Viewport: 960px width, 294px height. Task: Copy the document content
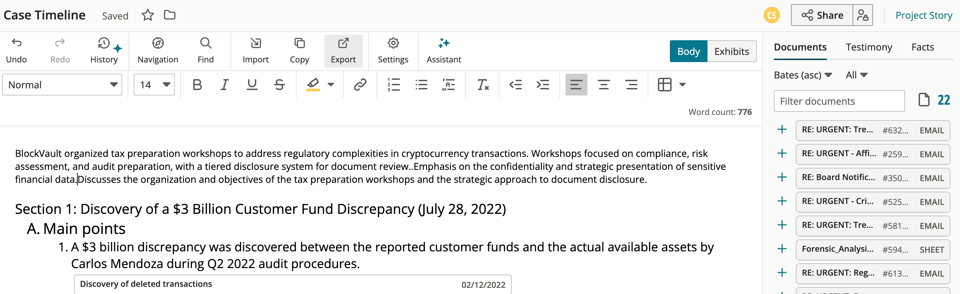click(x=299, y=51)
